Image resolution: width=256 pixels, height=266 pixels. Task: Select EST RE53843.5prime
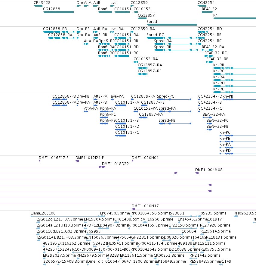point(205,261)
